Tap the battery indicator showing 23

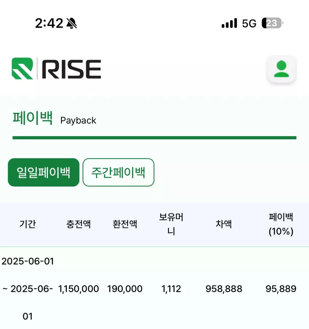pos(272,23)
